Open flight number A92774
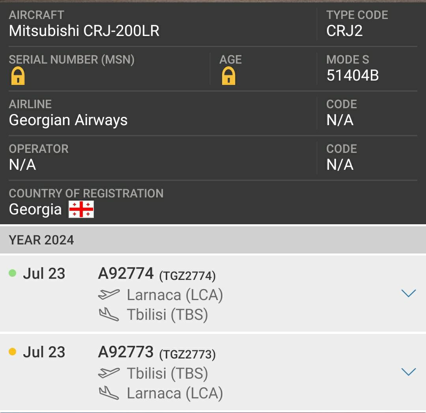This screenshot has width=426, height=413. (x=126, y=273)
